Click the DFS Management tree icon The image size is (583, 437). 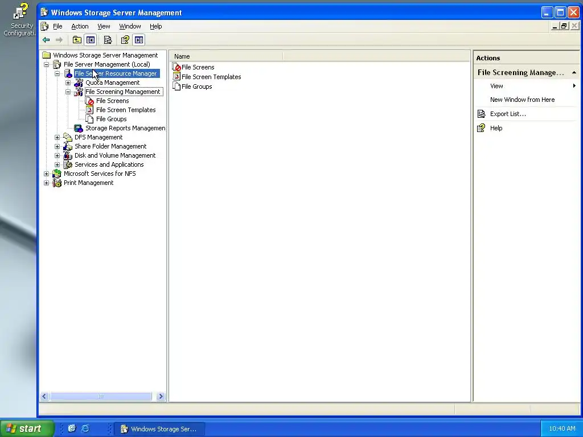[68, 137]
